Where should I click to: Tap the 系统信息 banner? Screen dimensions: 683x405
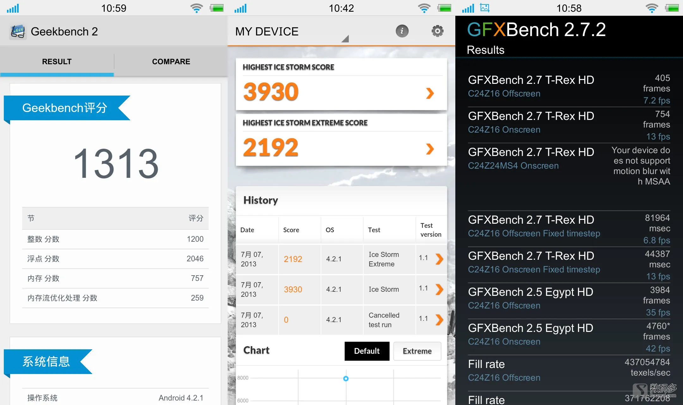coord(48,362)
